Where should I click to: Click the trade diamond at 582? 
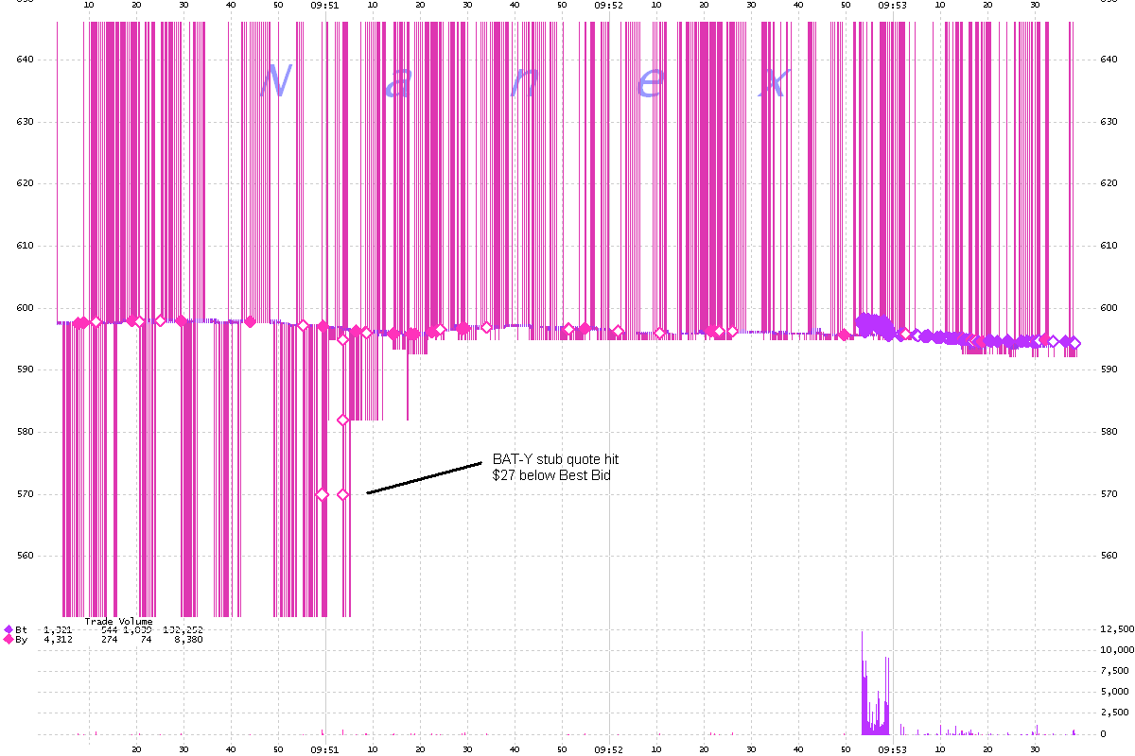point(343,420)
